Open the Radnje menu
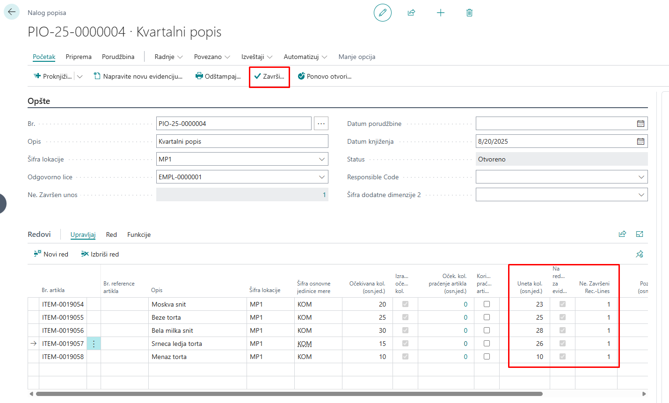669x403 pixels. [168, 57]
